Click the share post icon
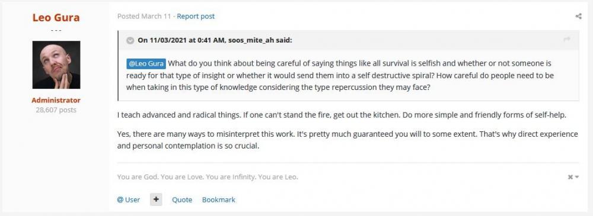The width and height of the screenshot is (593, 216). tap(578, 16)
